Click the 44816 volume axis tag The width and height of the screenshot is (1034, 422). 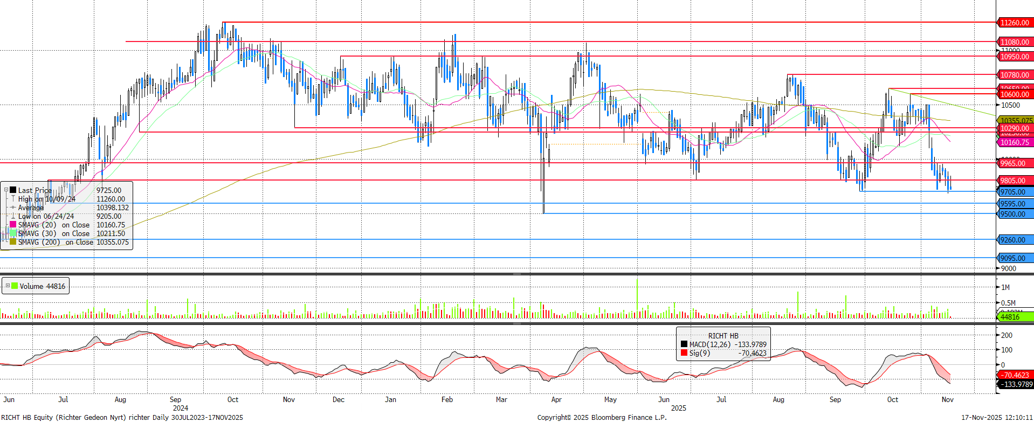point(1010,317)
